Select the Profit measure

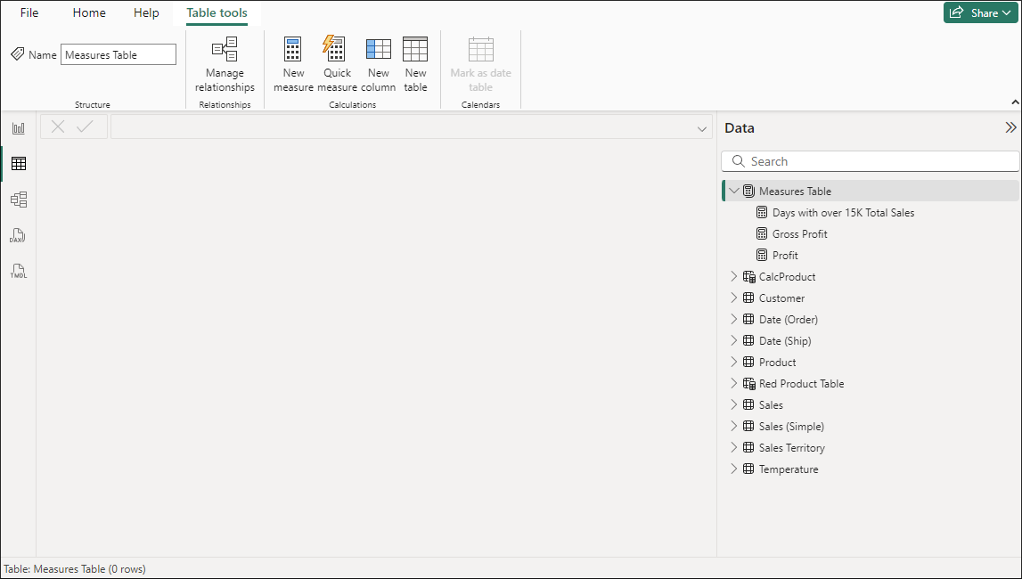[785, 256]
